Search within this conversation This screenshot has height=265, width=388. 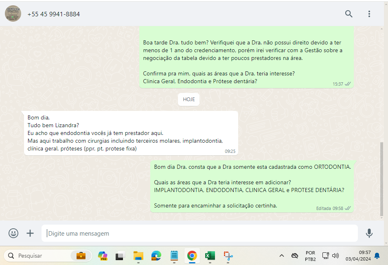(349, 14)
